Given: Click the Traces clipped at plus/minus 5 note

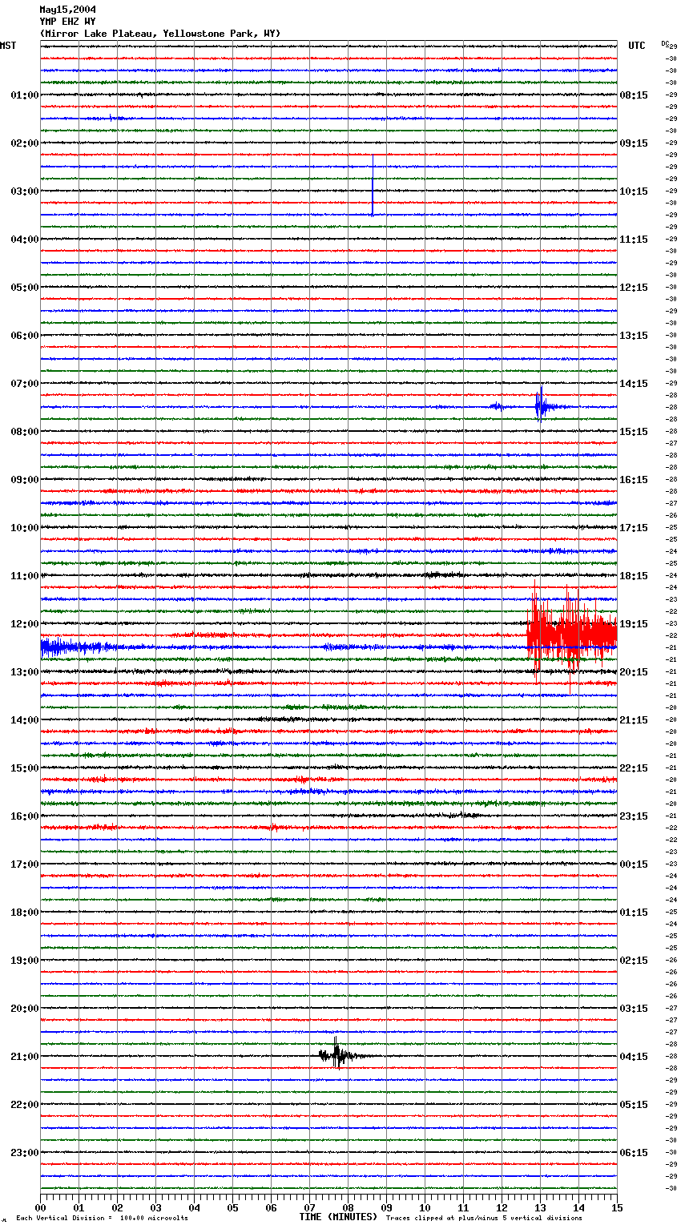Looking at the screenshot, I should pyautogui.click(x=484, y=1219).
